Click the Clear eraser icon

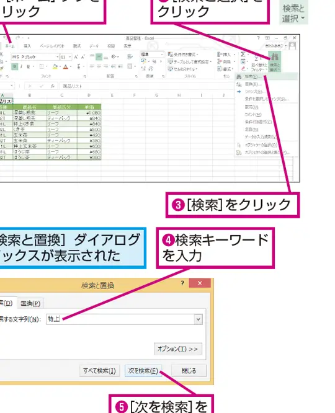(243, 68)
